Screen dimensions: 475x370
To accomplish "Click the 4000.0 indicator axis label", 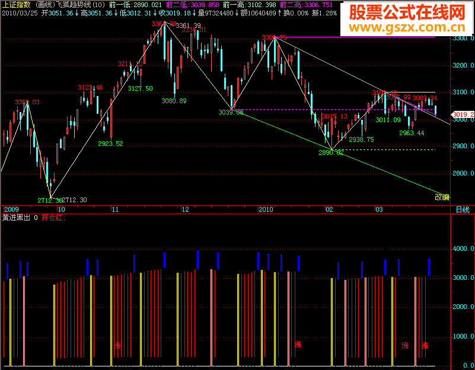I will [x=463, y=248].
